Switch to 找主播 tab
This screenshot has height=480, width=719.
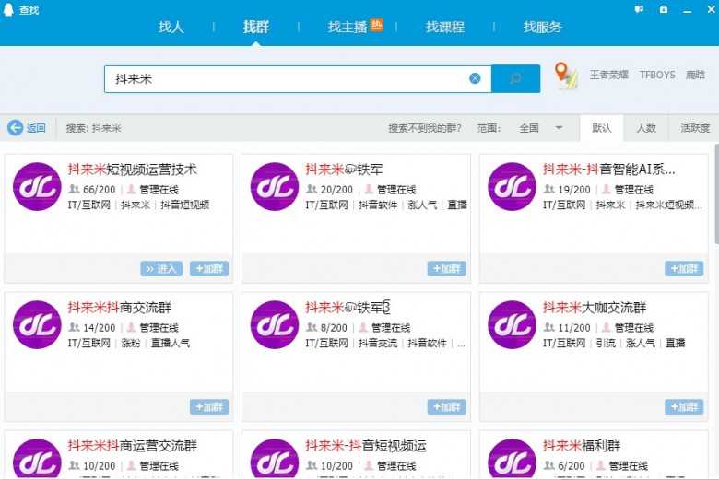point(348,27)
